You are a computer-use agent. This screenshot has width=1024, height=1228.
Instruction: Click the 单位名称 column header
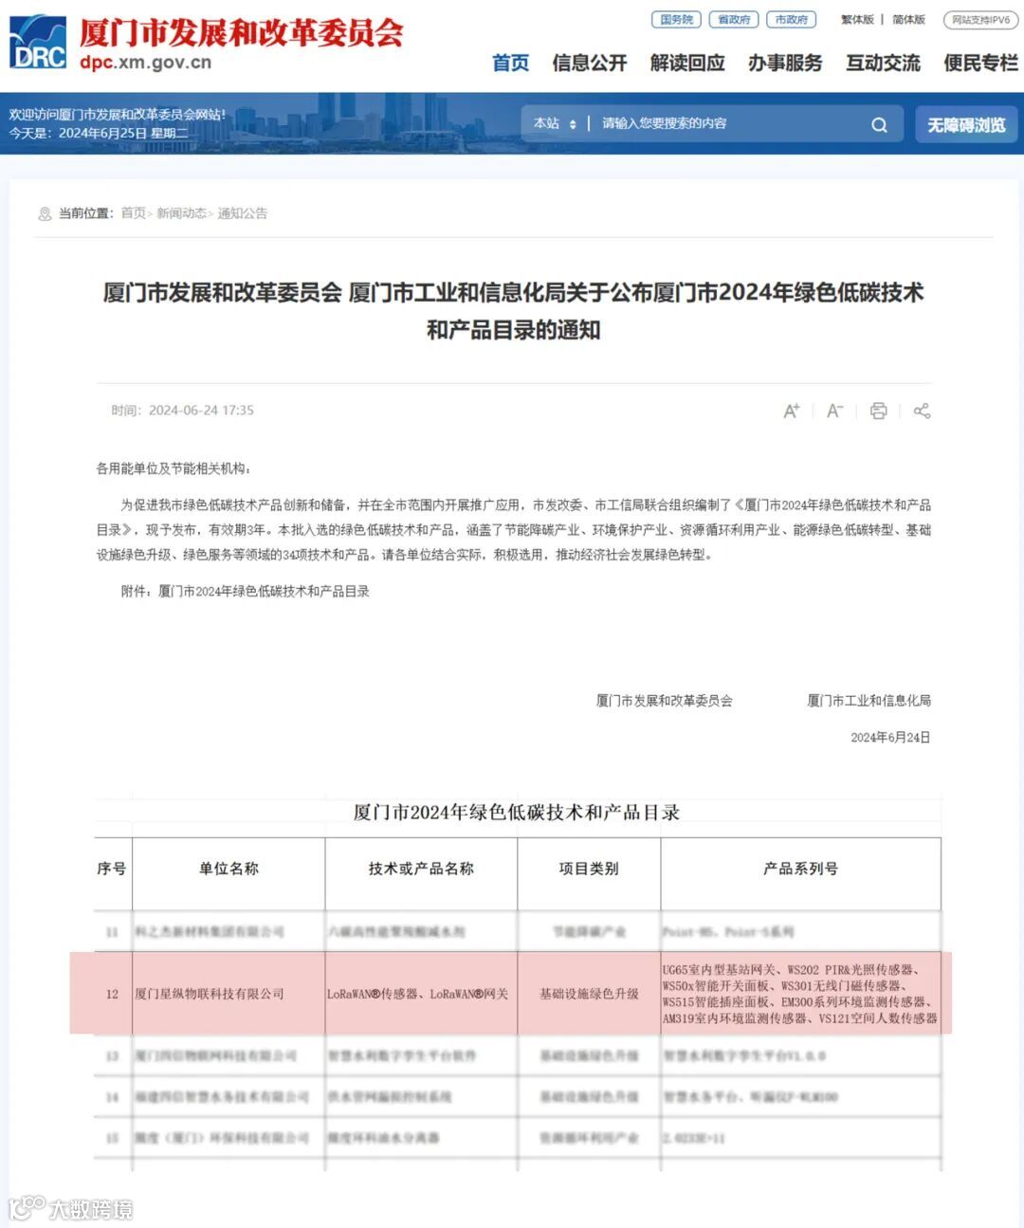229,869
